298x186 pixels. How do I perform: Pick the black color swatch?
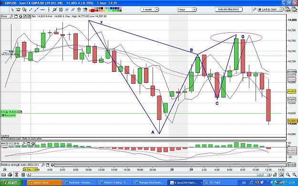tap(102, 9)
